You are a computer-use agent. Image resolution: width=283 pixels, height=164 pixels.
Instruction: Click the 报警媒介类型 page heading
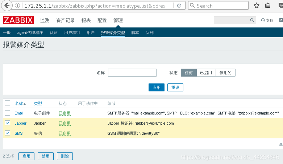pos(23,45)
